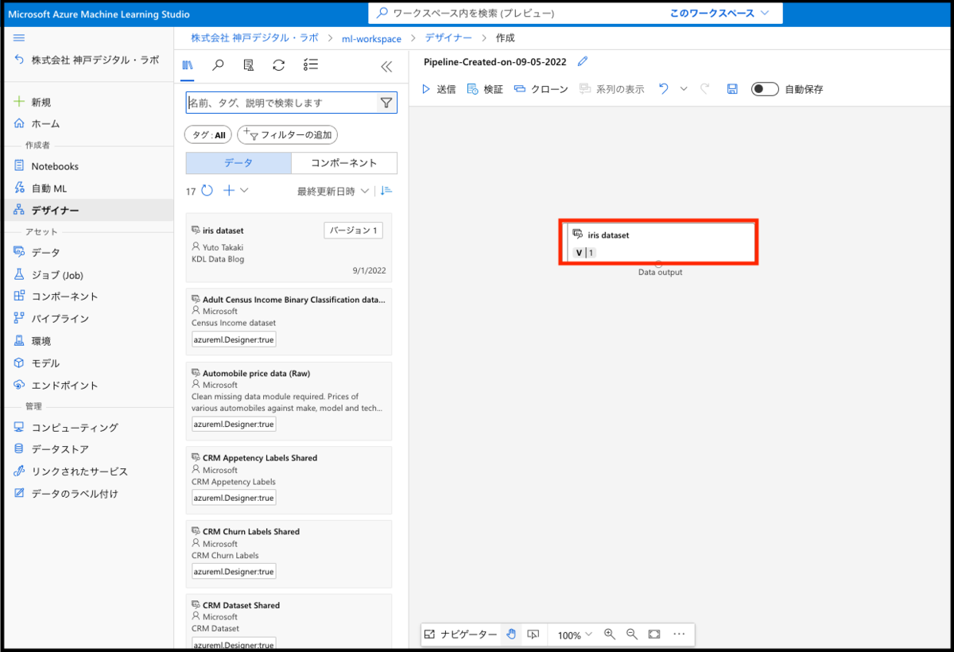Click the plus add-data icon
The image size is (954, 652).
click(x=229, y=191)
